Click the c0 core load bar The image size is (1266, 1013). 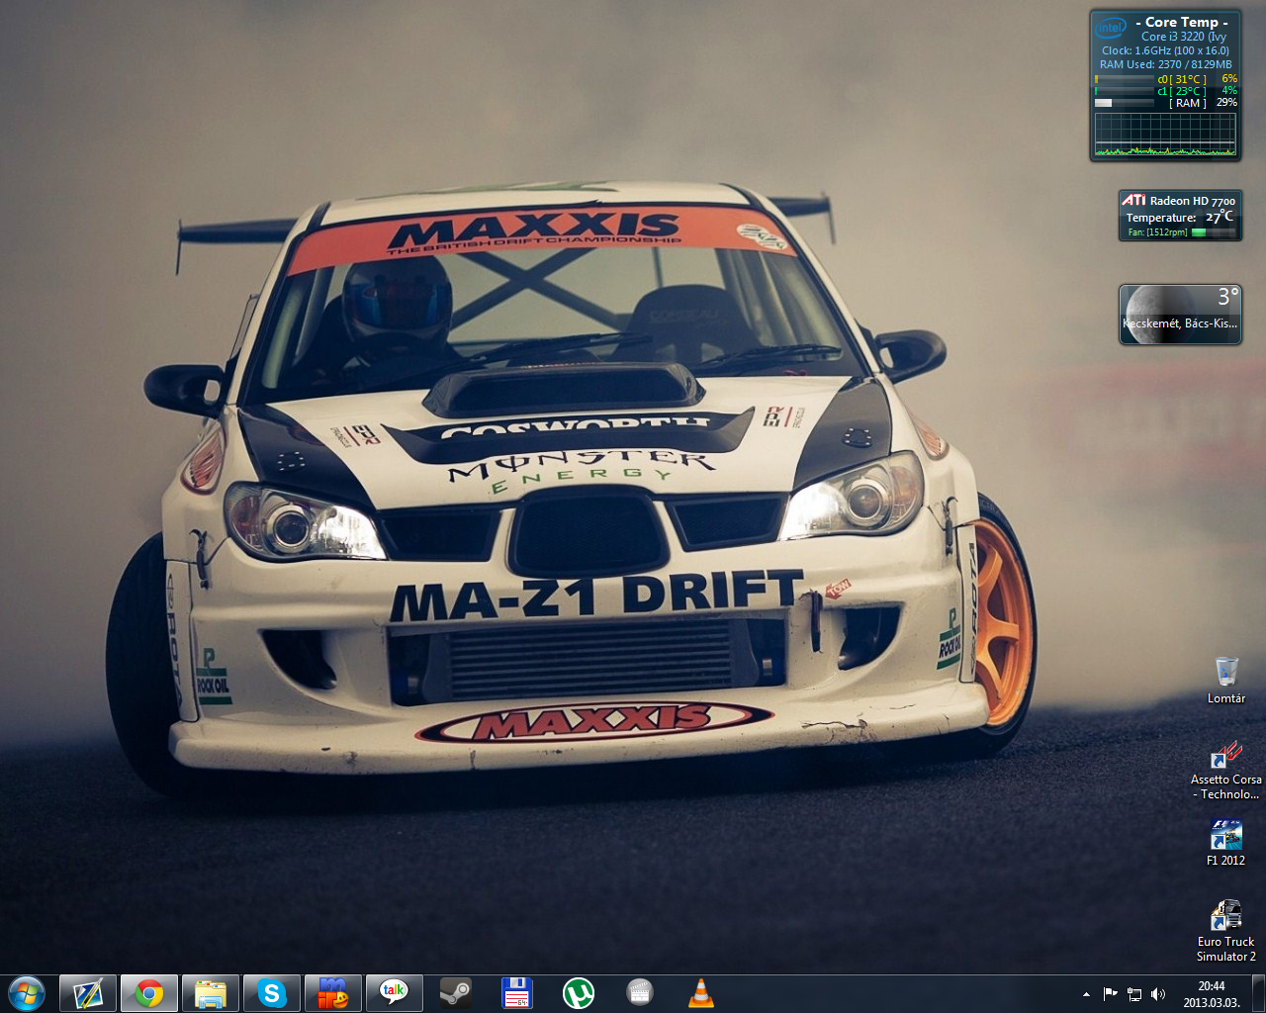(x=1125, y=79)
